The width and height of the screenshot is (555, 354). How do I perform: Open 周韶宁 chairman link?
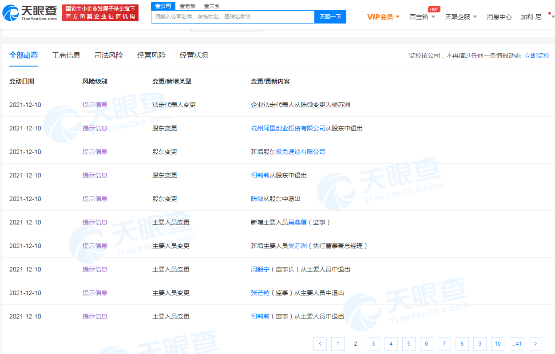260,269
